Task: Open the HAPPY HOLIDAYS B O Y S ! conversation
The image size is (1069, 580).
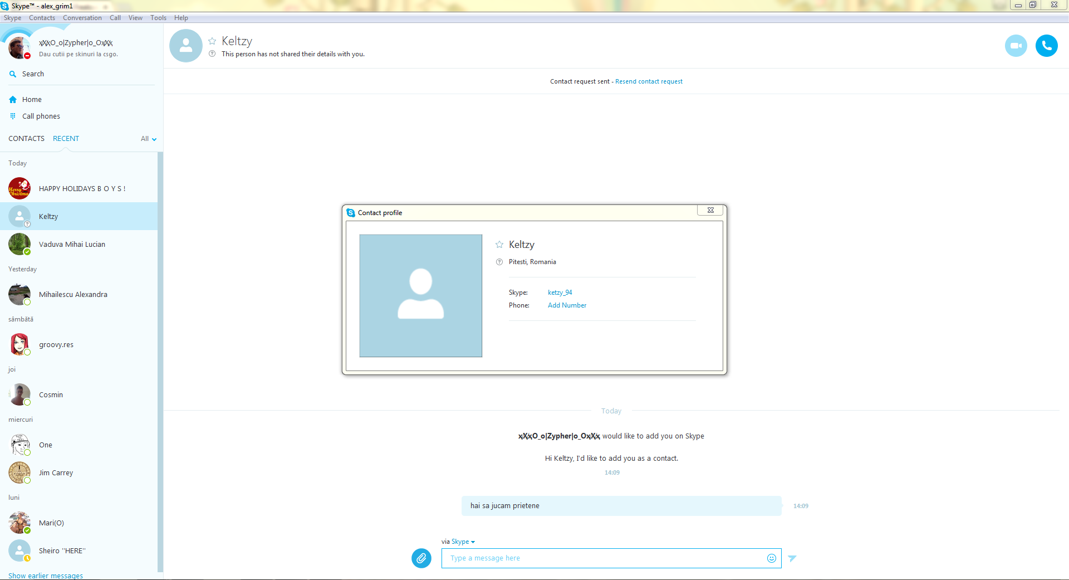Action: click(79, 188)
